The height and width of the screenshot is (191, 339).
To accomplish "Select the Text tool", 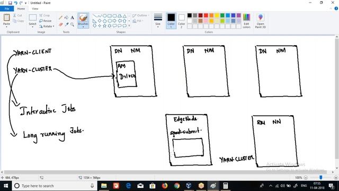I will (x=72, y=18).
